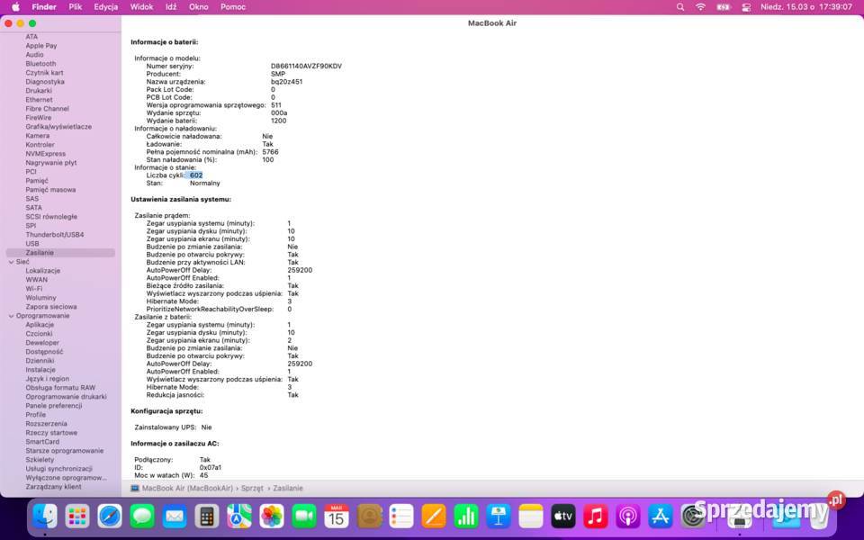Image resolution: width=864 pixels, height=540 pixels.
Task: Open the Pomoc menu
Action: [233, 7]
